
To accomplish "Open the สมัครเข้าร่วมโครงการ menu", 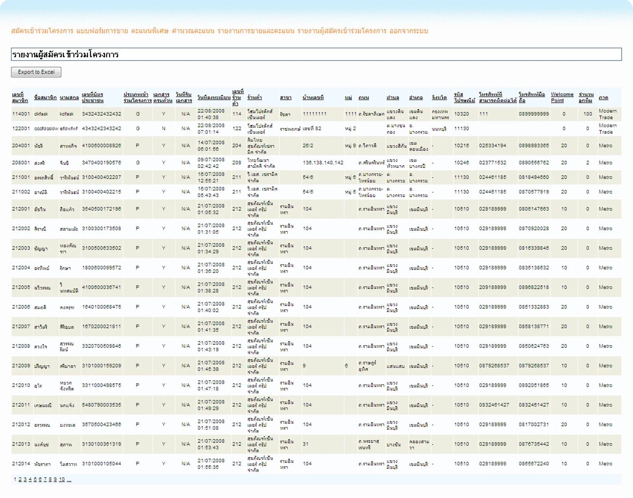I will [x=42, y=31].
